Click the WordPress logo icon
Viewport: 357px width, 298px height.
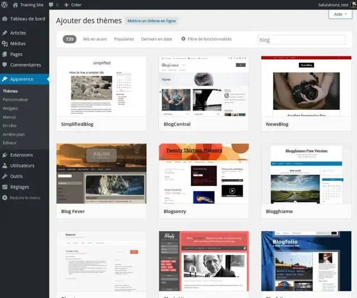click(4, 4)
